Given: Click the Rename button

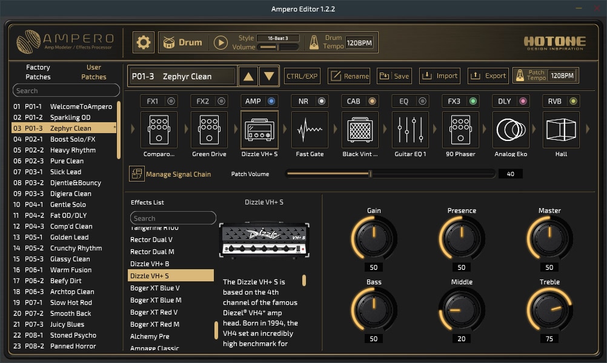Looking at the screenshot, I should [x=349, y=76].
